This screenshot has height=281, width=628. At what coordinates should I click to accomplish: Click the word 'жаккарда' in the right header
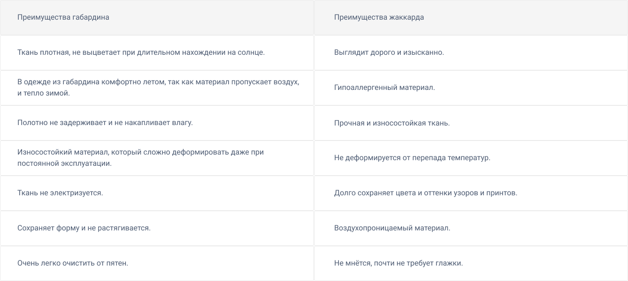coord(406,17)
